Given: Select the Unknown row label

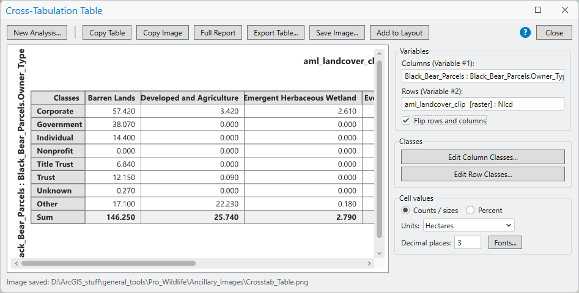Looking at the screenshot, I should [58, 191].
